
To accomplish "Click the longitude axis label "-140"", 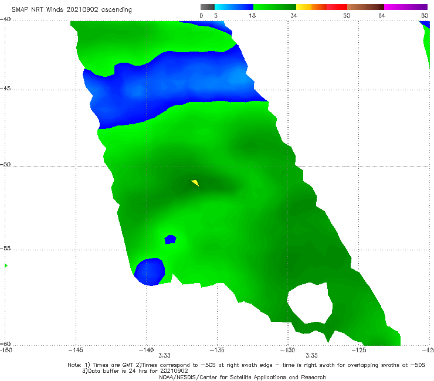I will [x=146, y=350].
